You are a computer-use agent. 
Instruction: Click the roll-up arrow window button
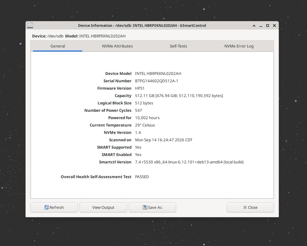click(x=254, y=26)
